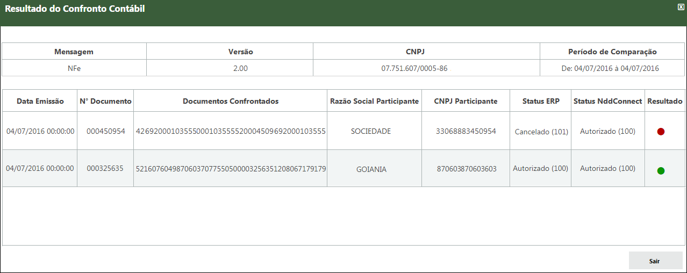Click the green result indicator for document 000325635
Viewport: 687px width, 273px height.
click(x=661, y=171)
